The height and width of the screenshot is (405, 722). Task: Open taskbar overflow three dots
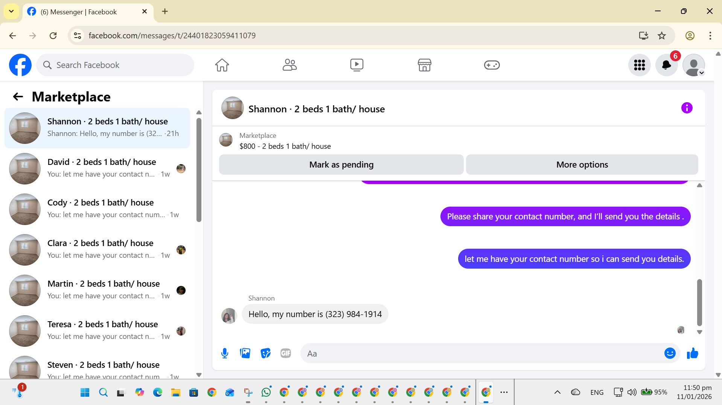(x=504, y=392)
